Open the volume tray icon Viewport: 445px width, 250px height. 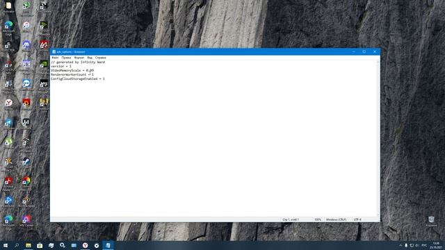click(x=417, y=245)
